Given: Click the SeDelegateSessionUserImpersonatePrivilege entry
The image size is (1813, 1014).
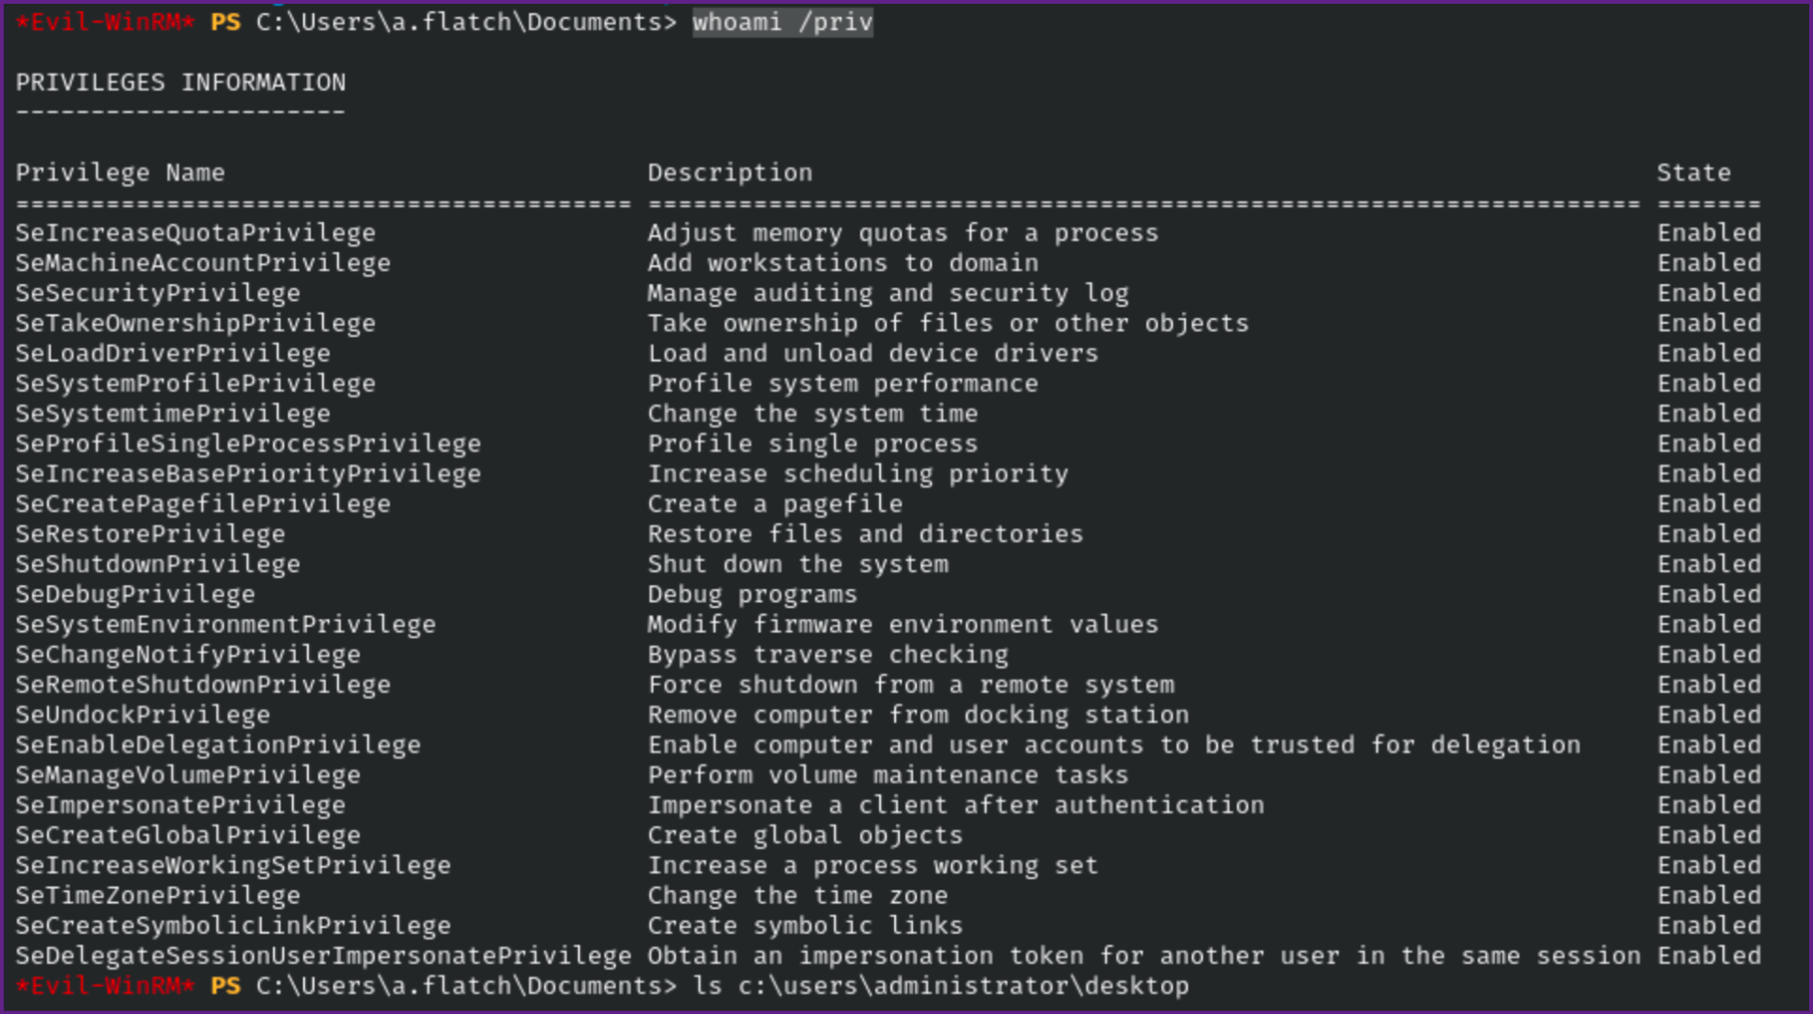Looking at the screenshot, I should tap(323, 956).
